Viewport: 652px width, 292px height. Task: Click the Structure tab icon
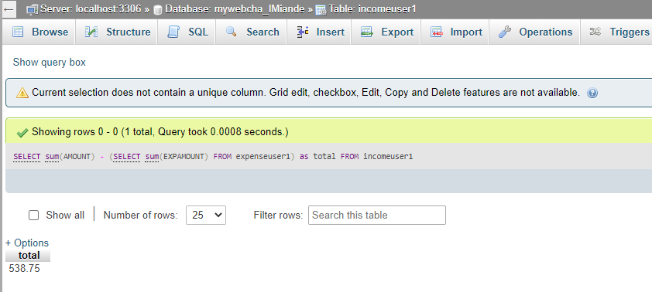tap(91, 32)
